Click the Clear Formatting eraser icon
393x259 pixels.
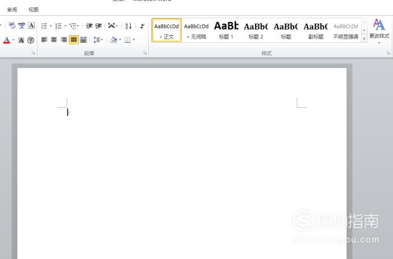pyautogui.click(x=12, y=26)
